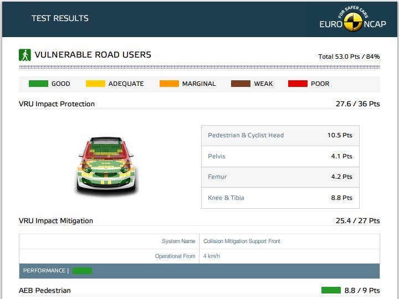Click the brown WEAK legend swatch

click(241, 84)
